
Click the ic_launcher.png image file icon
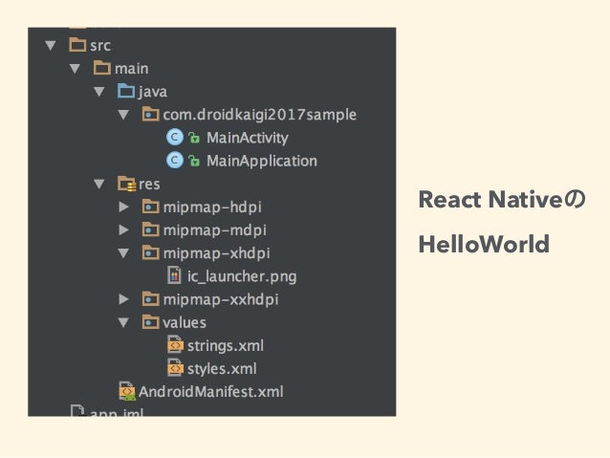tap(174, 275)
